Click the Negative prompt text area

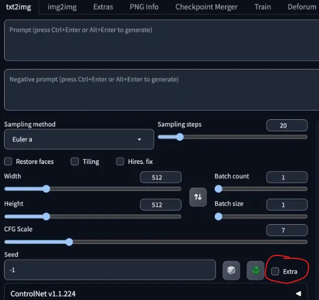[162, 90]
